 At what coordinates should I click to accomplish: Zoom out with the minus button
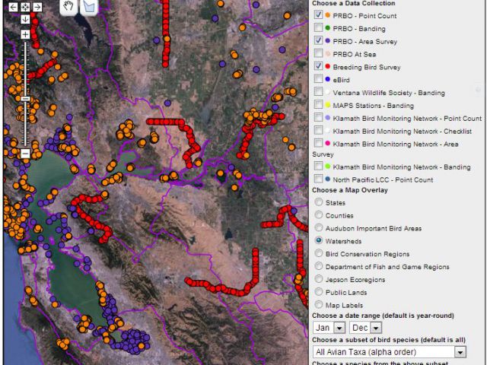25,154
